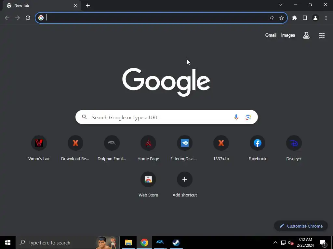Click the magnifier icon in search box
333x249 pixels.
(84, 117)
